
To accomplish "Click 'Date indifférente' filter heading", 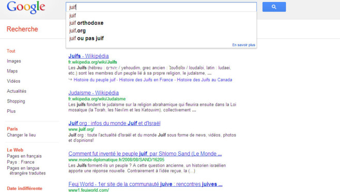I will [x=24, y=188].
